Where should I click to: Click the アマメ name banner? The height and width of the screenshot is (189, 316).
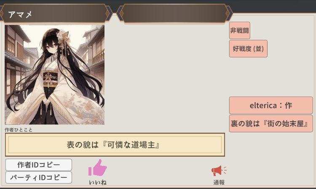(54, 13)
